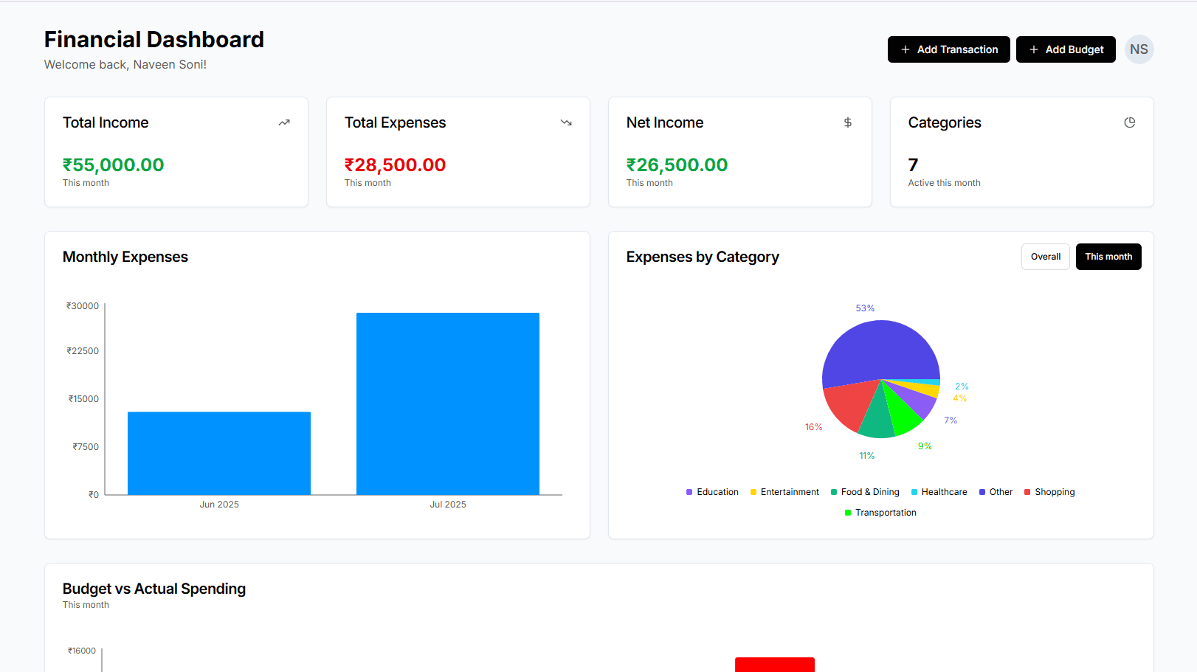Screen dimensions: 1197x672
Task: Click the trending-down icon on Total Expenses
Action: pos(566,122)
